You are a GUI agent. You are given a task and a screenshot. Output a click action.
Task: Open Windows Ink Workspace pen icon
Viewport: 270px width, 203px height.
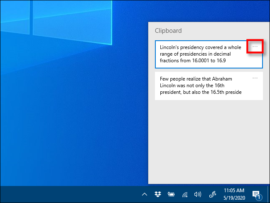coord(213,195)
